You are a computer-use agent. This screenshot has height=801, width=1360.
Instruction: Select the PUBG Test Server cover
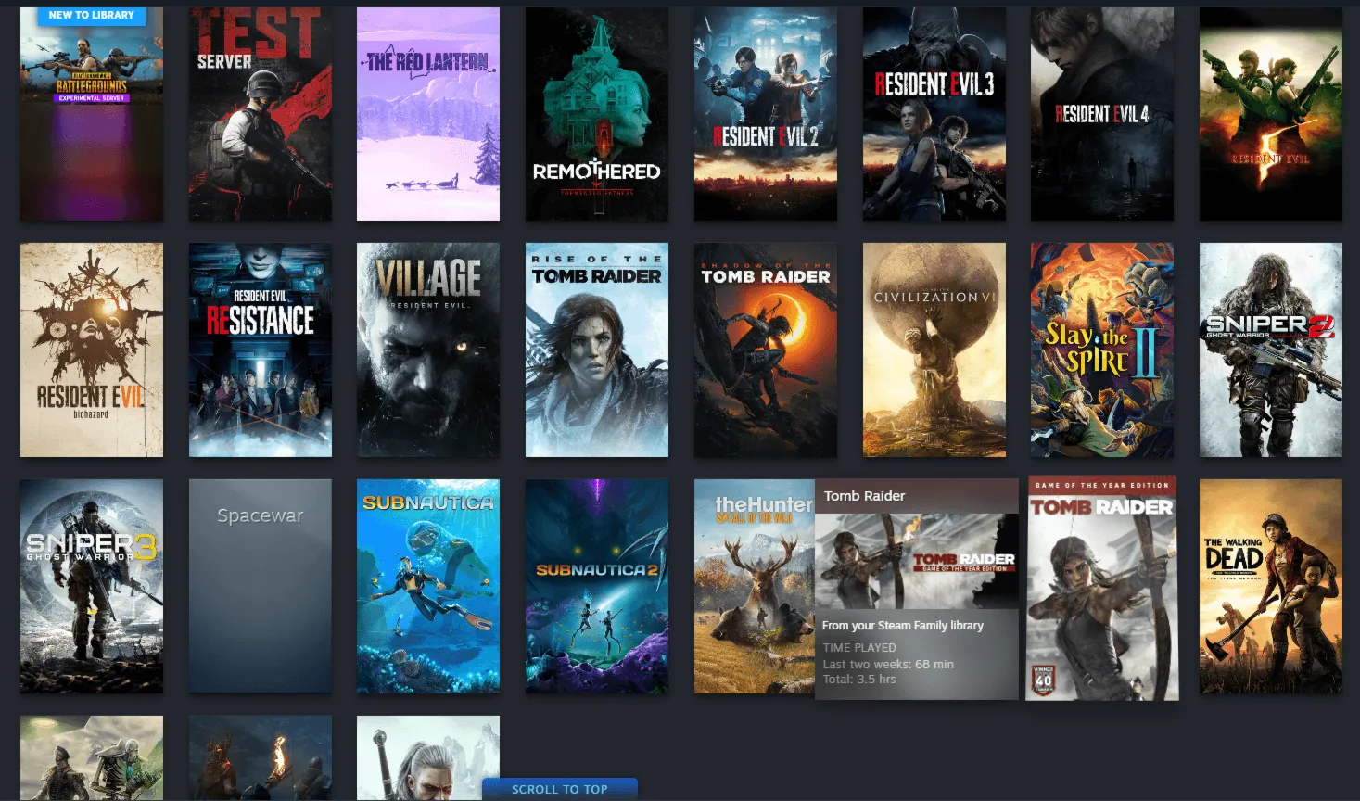click(x=261, y=114)
